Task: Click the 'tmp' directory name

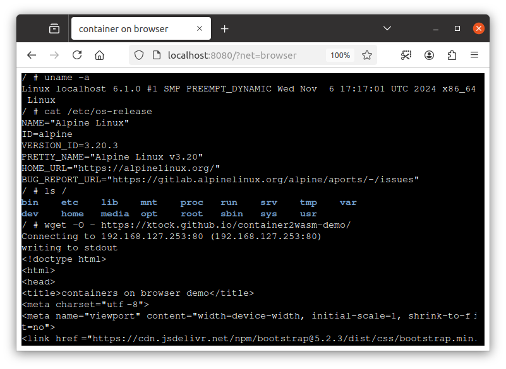Action: (x=308, y=202)
